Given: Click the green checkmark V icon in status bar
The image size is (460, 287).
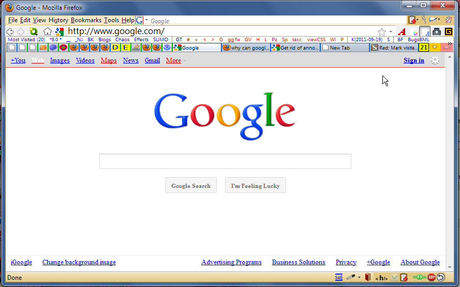Looking at the screenshot, I should click(x=394, y=277).
